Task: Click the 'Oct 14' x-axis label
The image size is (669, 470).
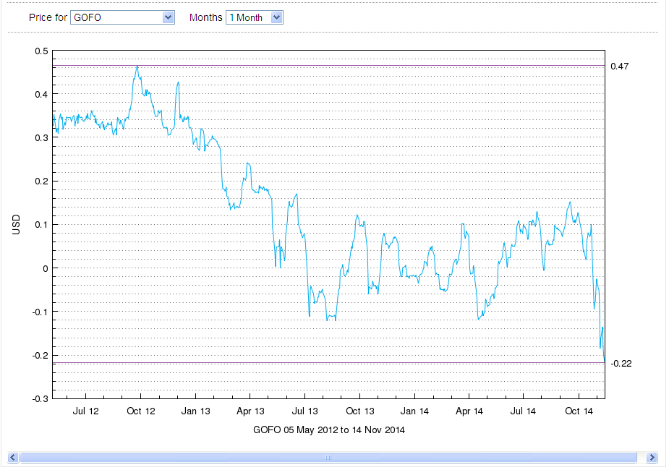Action: coord(579,411)
